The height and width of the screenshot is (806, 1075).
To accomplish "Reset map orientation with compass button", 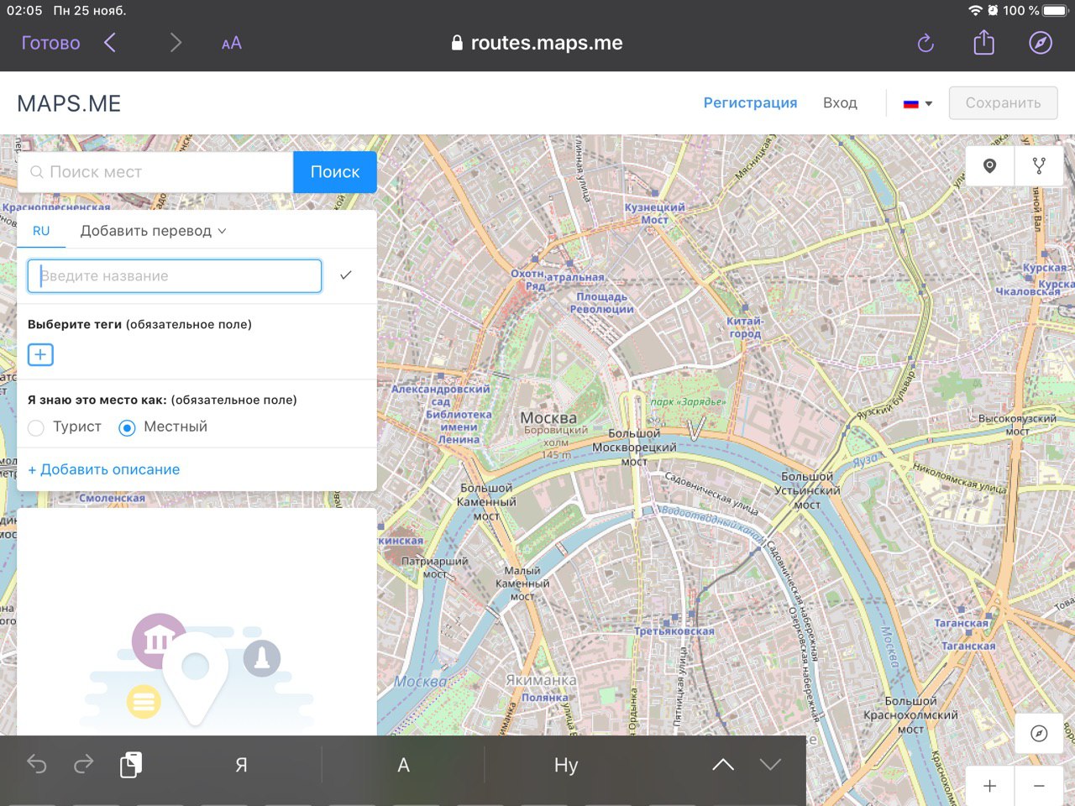I will [1039, 734].
